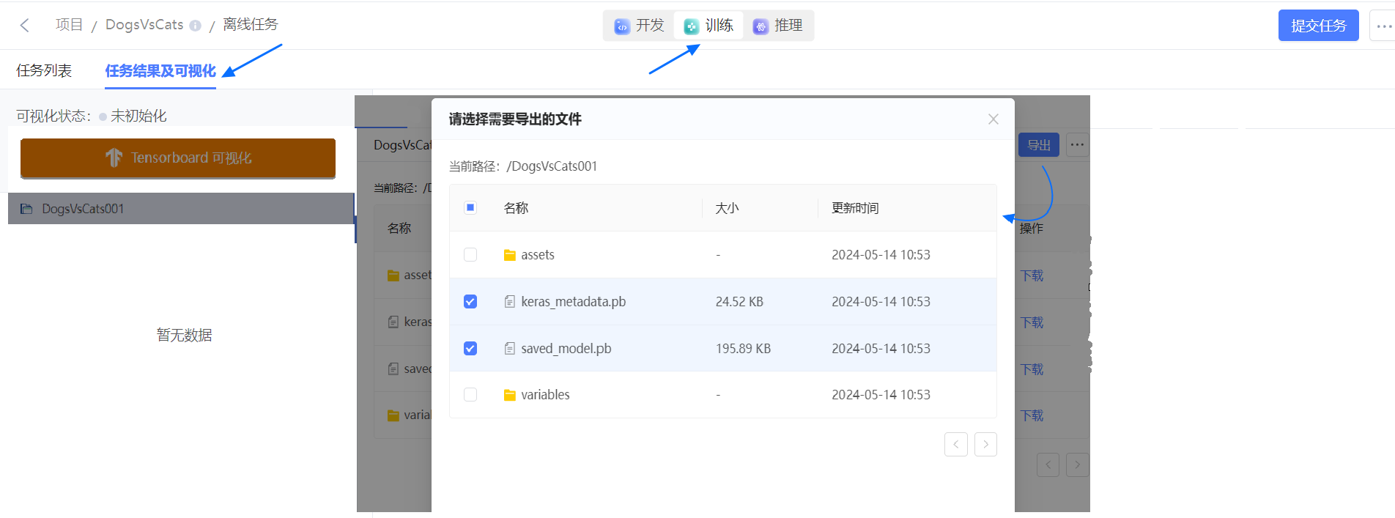Click the assets folder icon in dialog
The width and height of the screenshot is (1395, 518).
[510, 255]
